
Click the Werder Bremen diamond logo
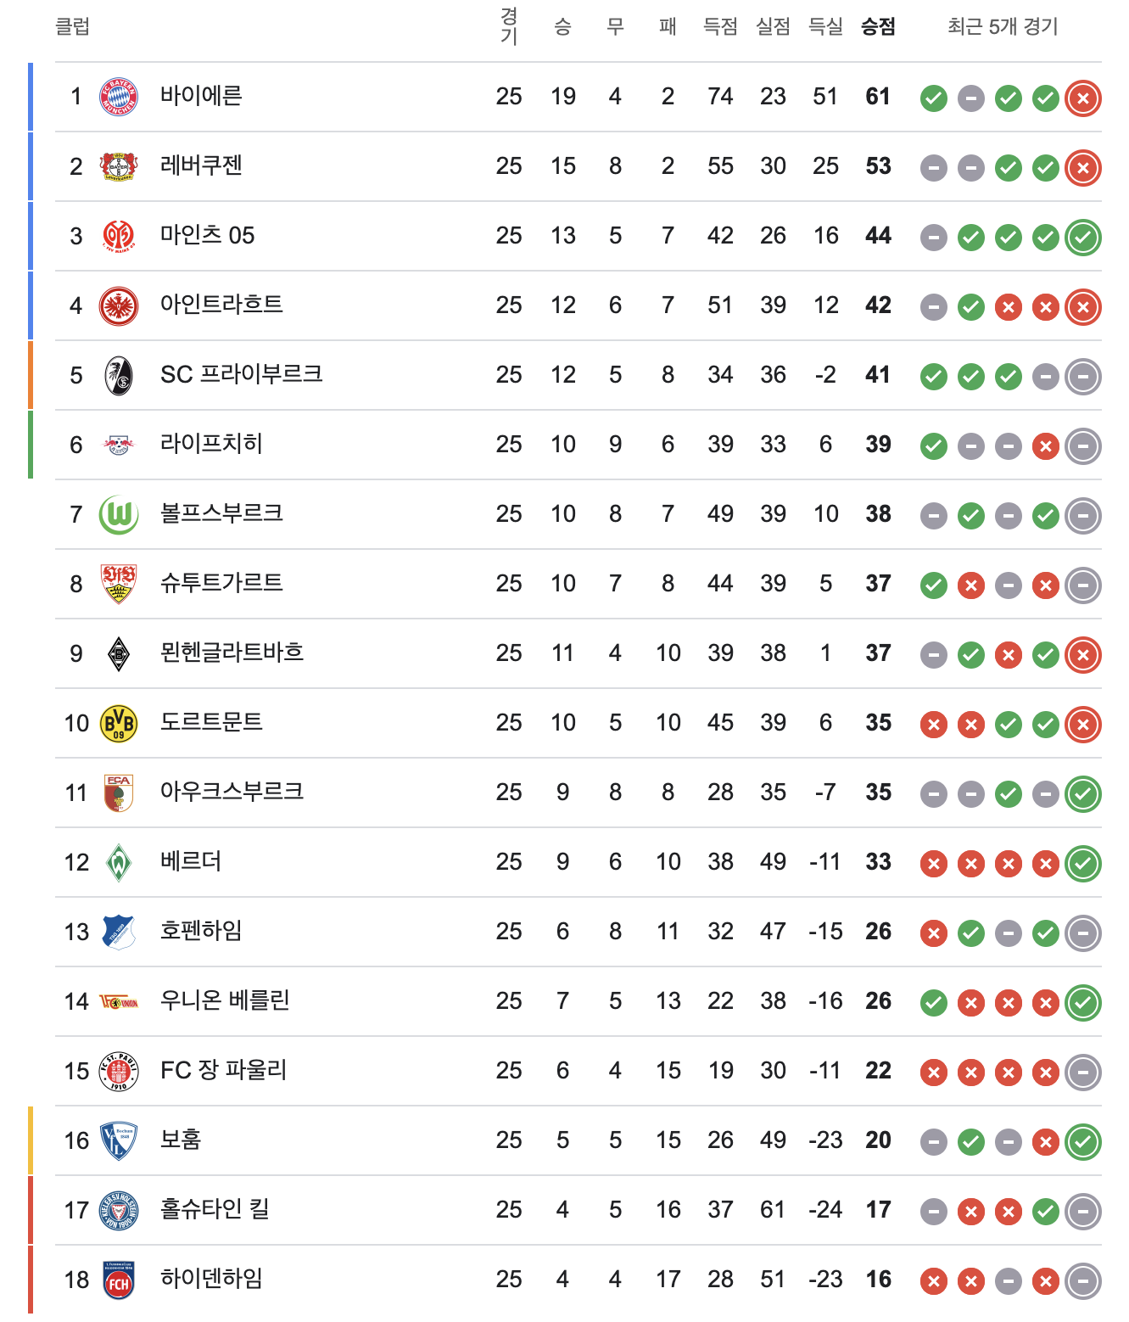click(x=119, y=862)
